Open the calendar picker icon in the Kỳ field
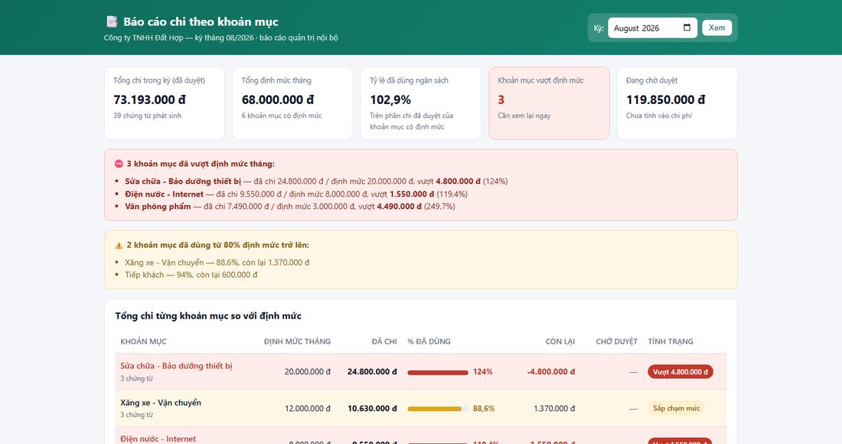Image resolution: width=842 pixels, height=444 pixels. tap(687, 28)
